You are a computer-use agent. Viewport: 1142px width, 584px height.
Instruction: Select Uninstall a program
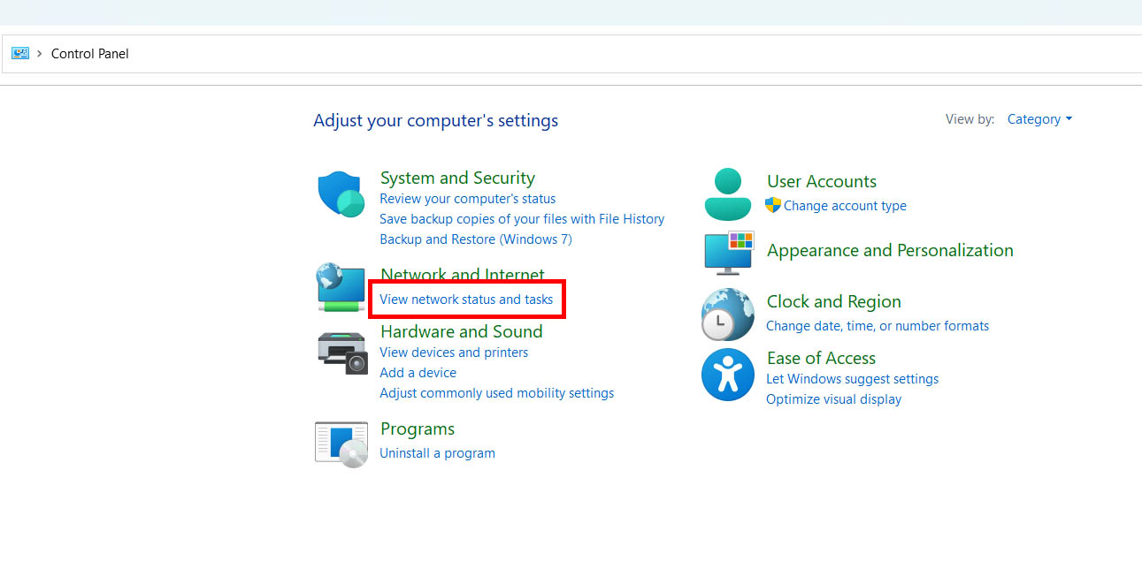click(x=437, y=453)
